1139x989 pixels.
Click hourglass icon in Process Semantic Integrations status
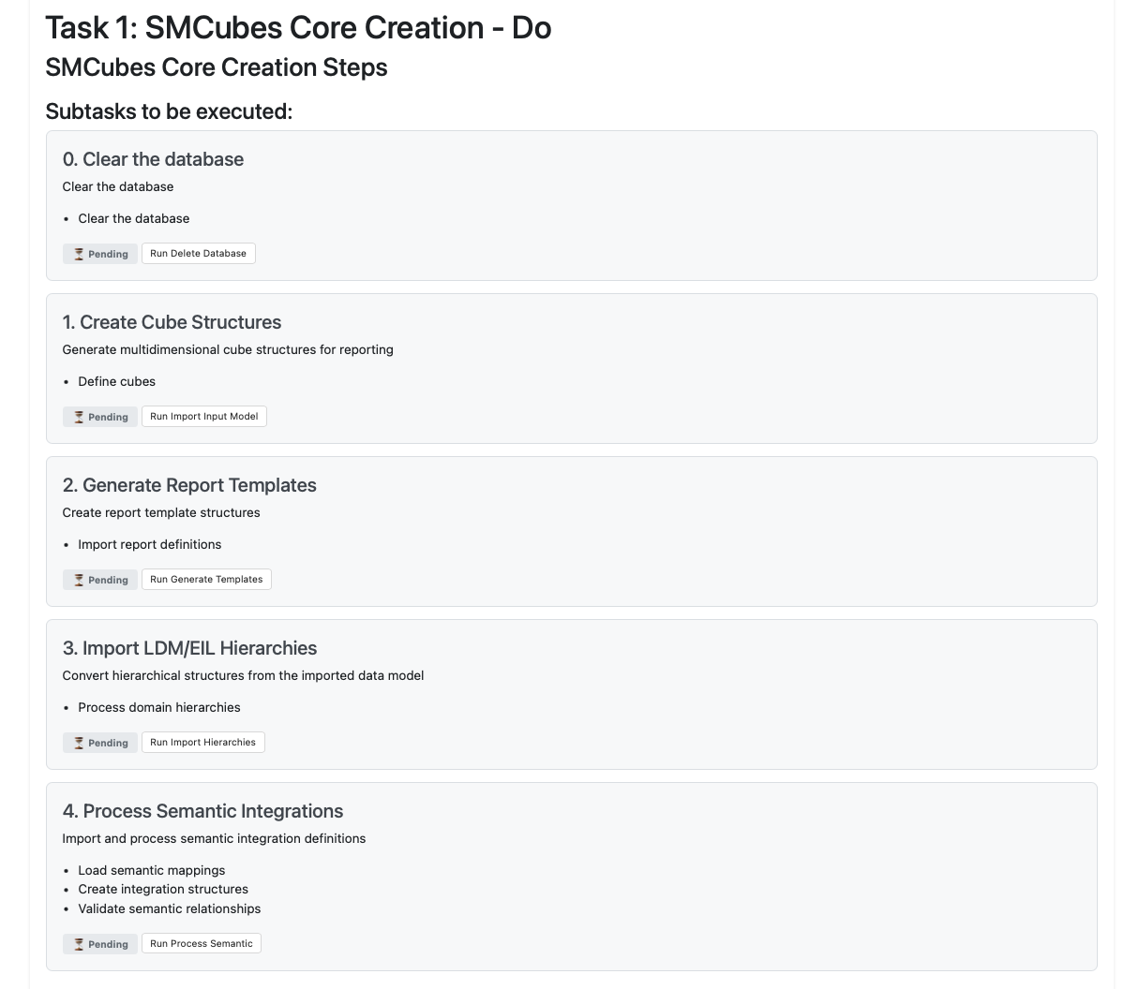click(x=79, y=944)
